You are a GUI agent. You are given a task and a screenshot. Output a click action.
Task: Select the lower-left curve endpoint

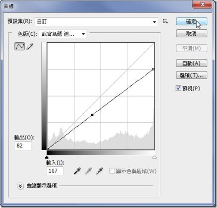(x=48, y=149)
